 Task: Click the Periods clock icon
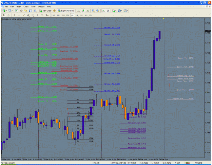119,11
